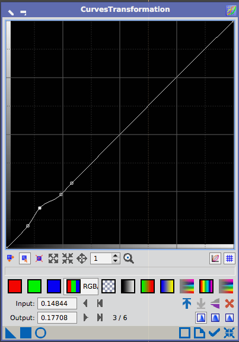Screen dimensions: 239x342
Task: Go to the previous curve point
Action: pyautogui.click(x=85, y=303)
